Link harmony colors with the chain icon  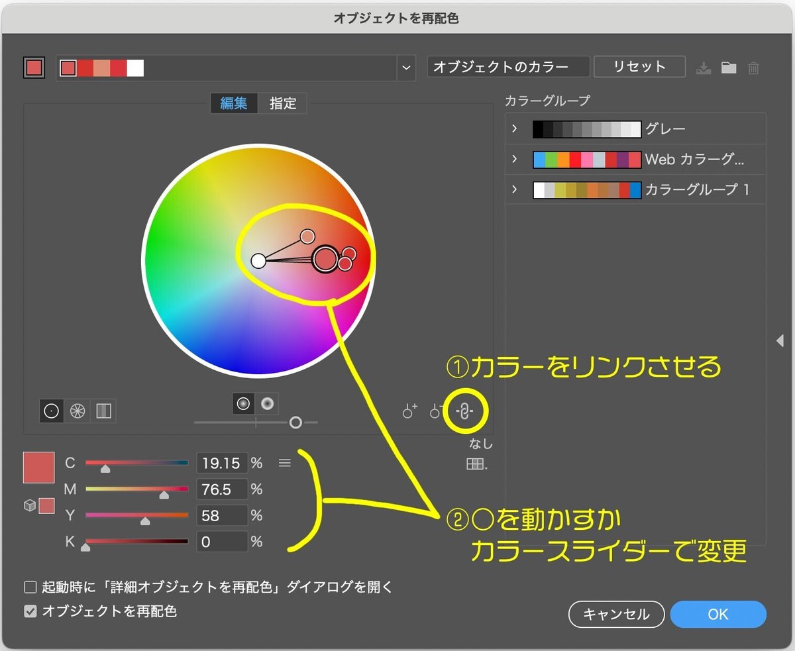(x=466, y=411)
